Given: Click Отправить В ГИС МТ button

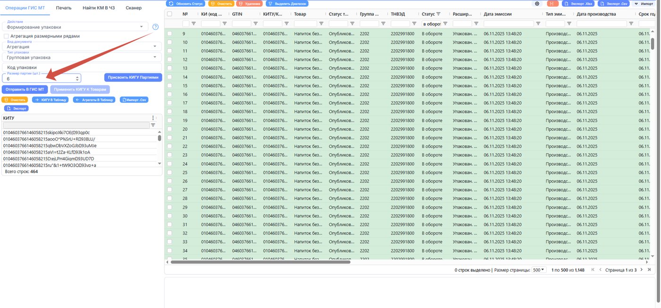Looking at the screenshot, I should point(25,89).
